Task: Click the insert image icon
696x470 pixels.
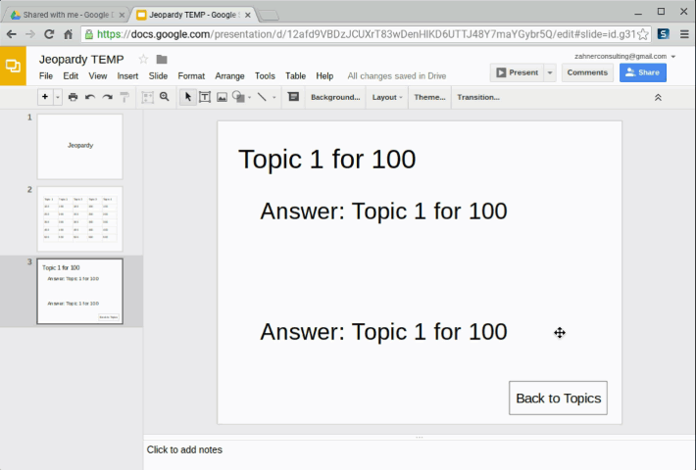Action: (x=222, y=97)
